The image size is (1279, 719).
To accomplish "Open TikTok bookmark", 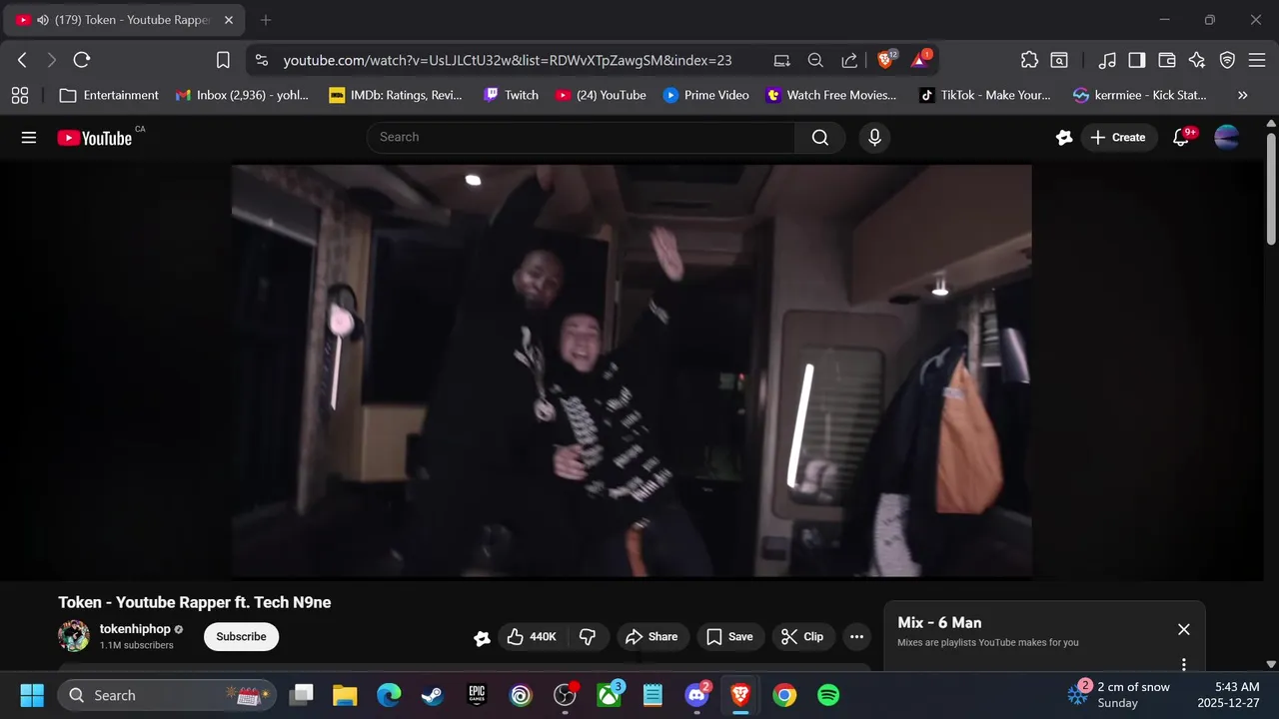I will [985, 95].
